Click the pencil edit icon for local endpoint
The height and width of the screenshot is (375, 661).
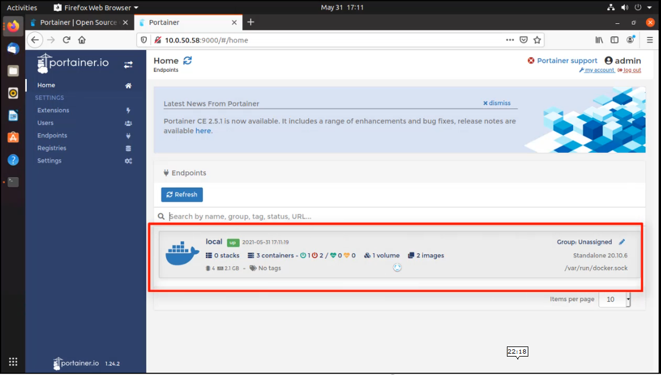(622, 242)
